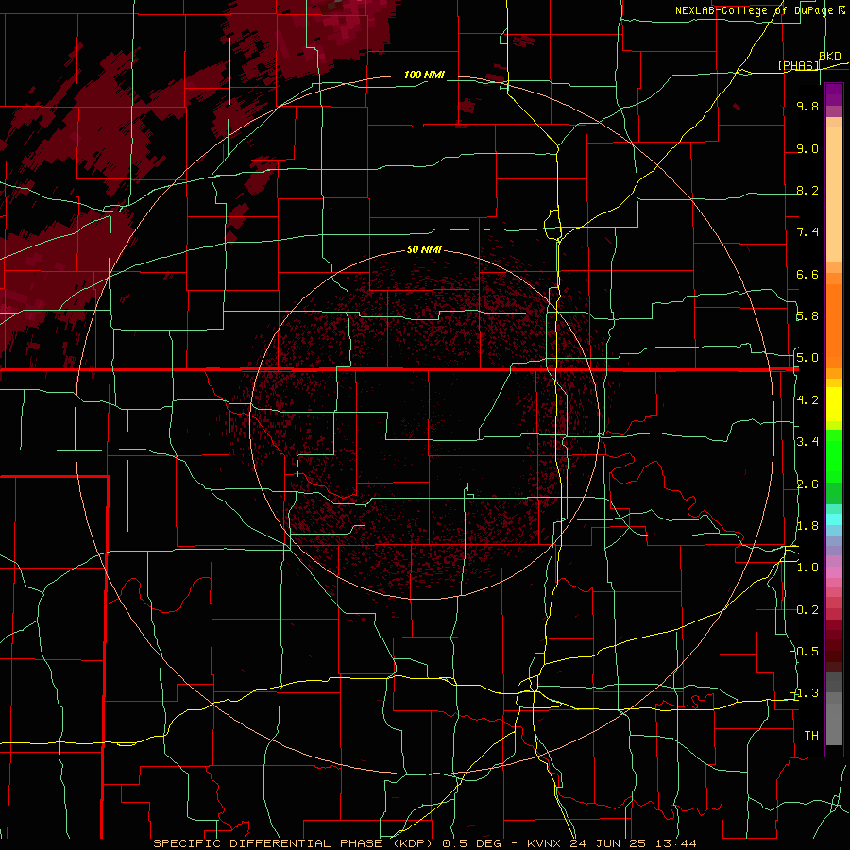
Task: Click the 1.8 legend value
Action: click(807, 526)
